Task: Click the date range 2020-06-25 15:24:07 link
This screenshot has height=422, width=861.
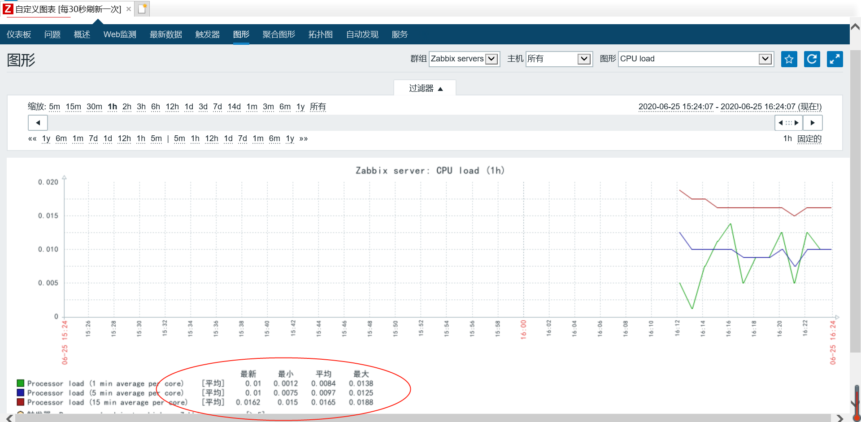Action: (676, 107)
